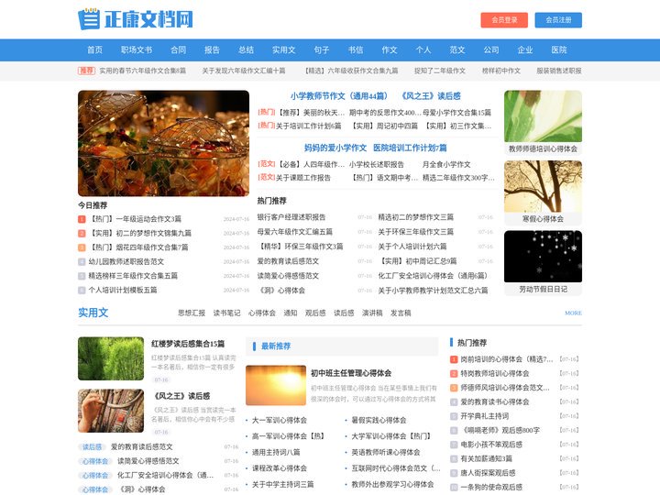Open 大一军训心得体会 link
Screen dimensions: 660x495
pos(280,420)
